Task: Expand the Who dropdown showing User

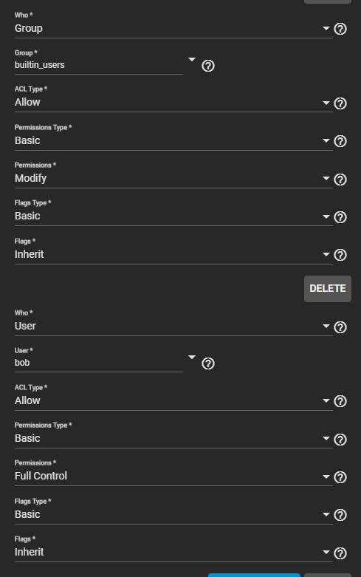Action: 173,326
